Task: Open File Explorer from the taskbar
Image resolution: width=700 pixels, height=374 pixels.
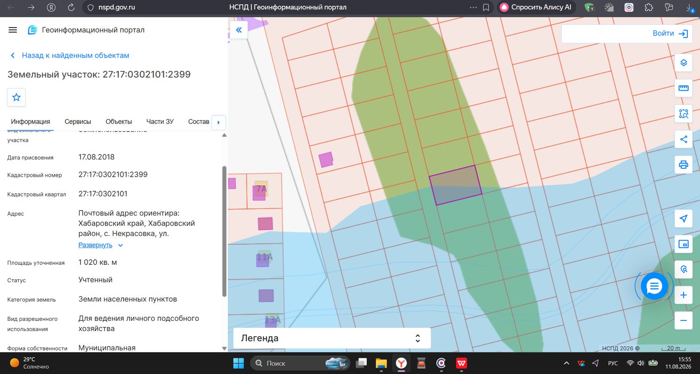Action: point(381,363)
